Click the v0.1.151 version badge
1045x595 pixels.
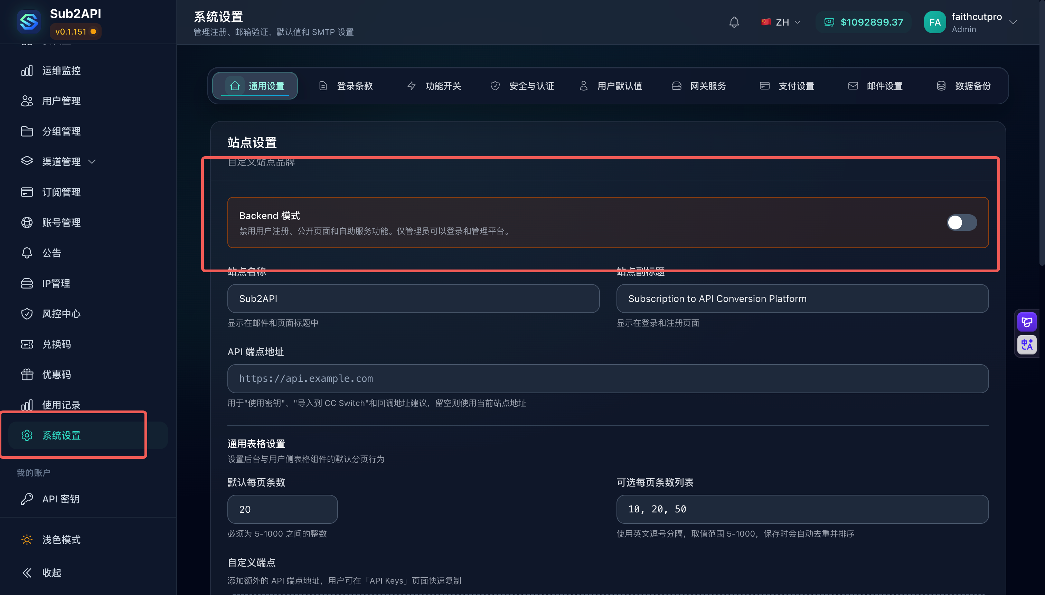pos(76,31)
